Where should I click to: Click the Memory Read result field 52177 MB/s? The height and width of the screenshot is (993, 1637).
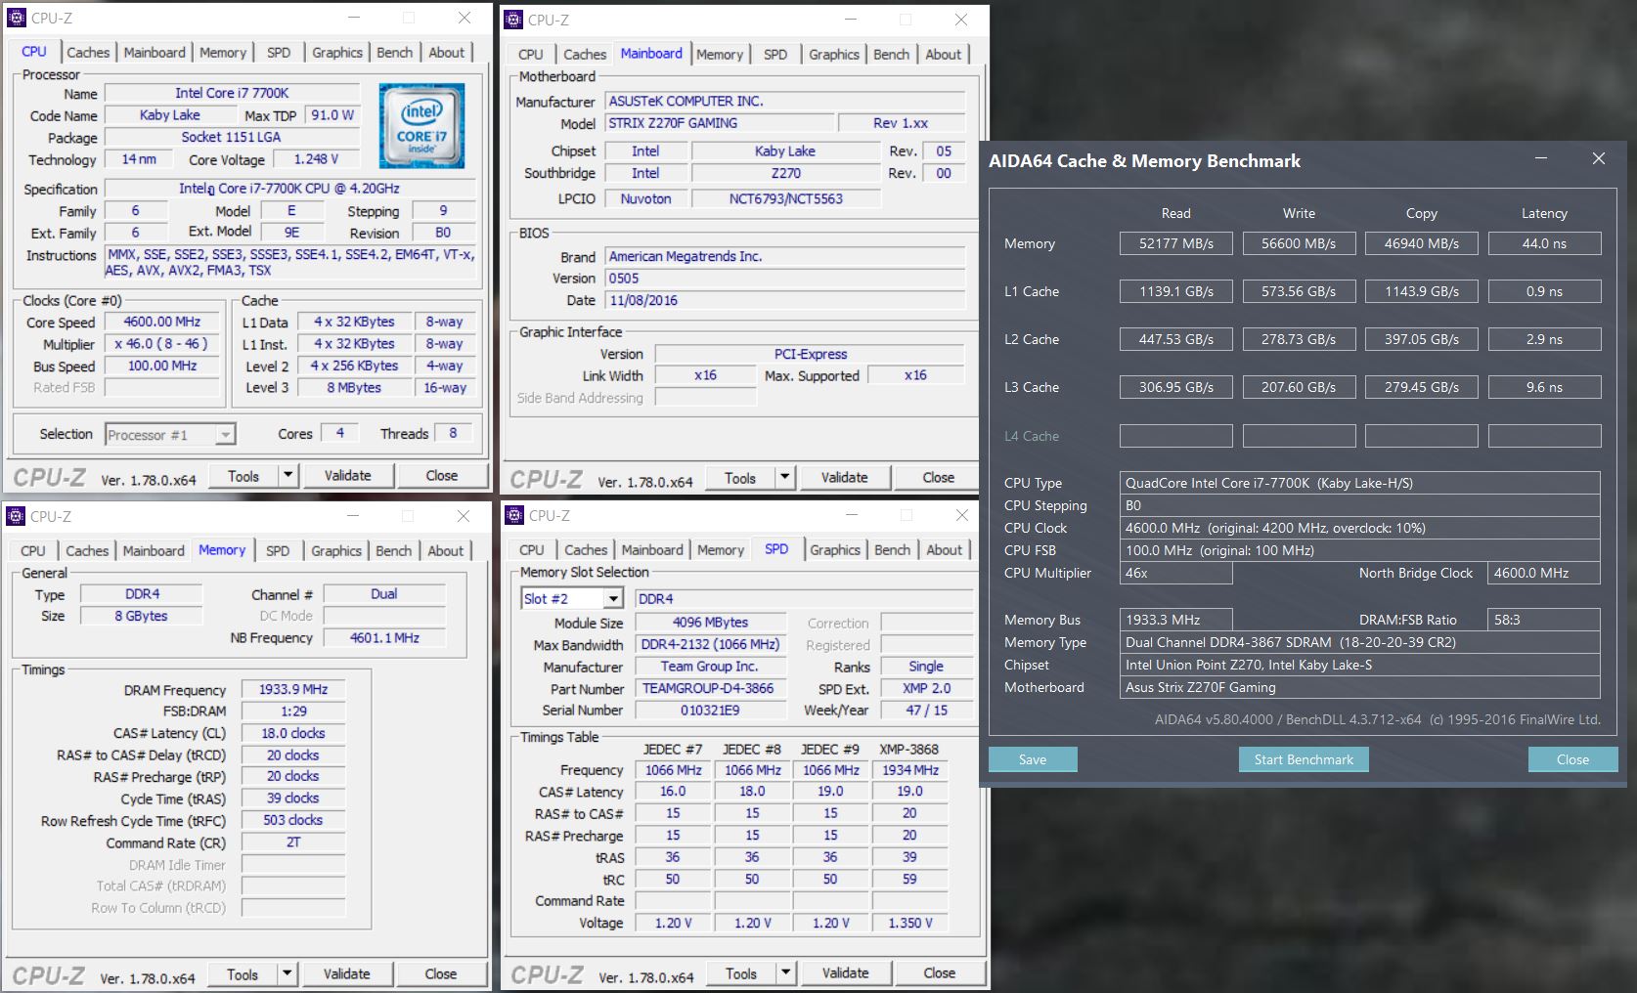tap(1175, 243)
